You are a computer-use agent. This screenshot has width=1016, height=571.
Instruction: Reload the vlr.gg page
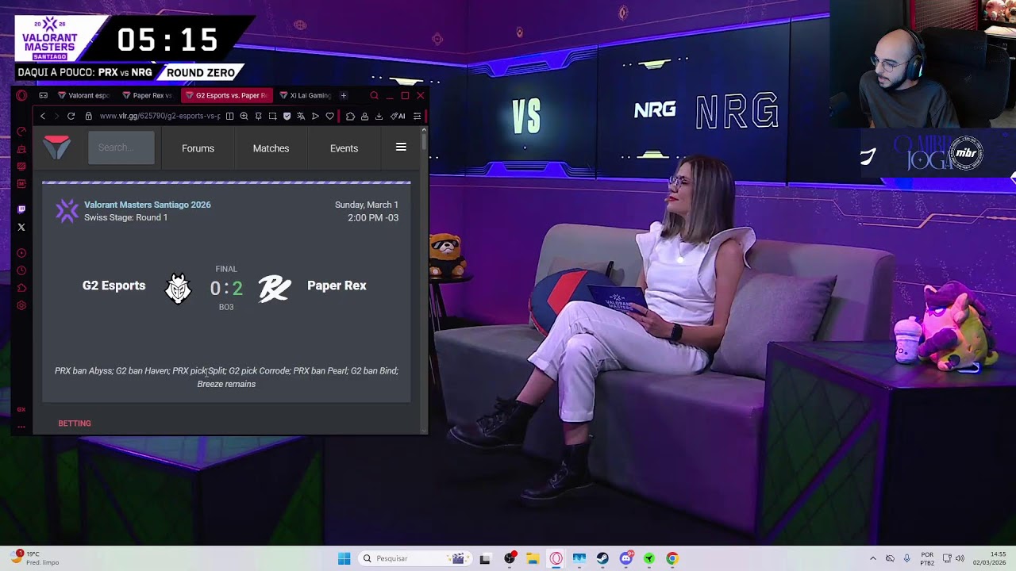tap(71, 116)
